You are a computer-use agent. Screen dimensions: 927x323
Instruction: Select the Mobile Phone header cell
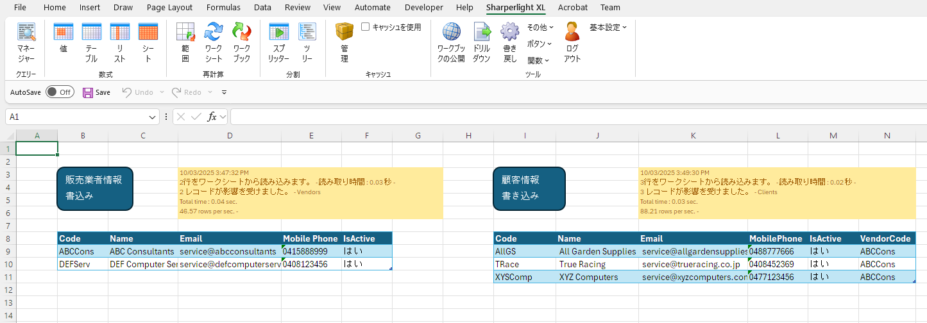[311, 238]
